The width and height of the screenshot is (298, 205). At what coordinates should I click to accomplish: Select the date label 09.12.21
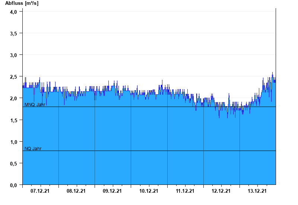pyautogui.click(x=112, y=191)
